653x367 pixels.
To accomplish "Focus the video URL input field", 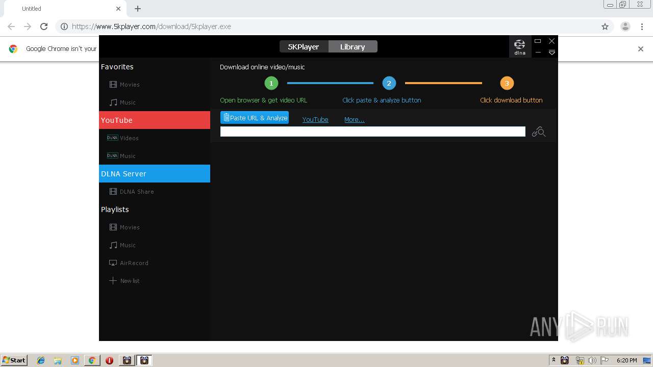I will 372,132.
